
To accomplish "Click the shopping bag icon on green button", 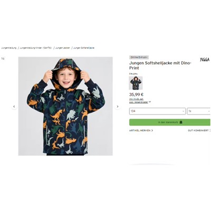I will click(x=181, y=122).
